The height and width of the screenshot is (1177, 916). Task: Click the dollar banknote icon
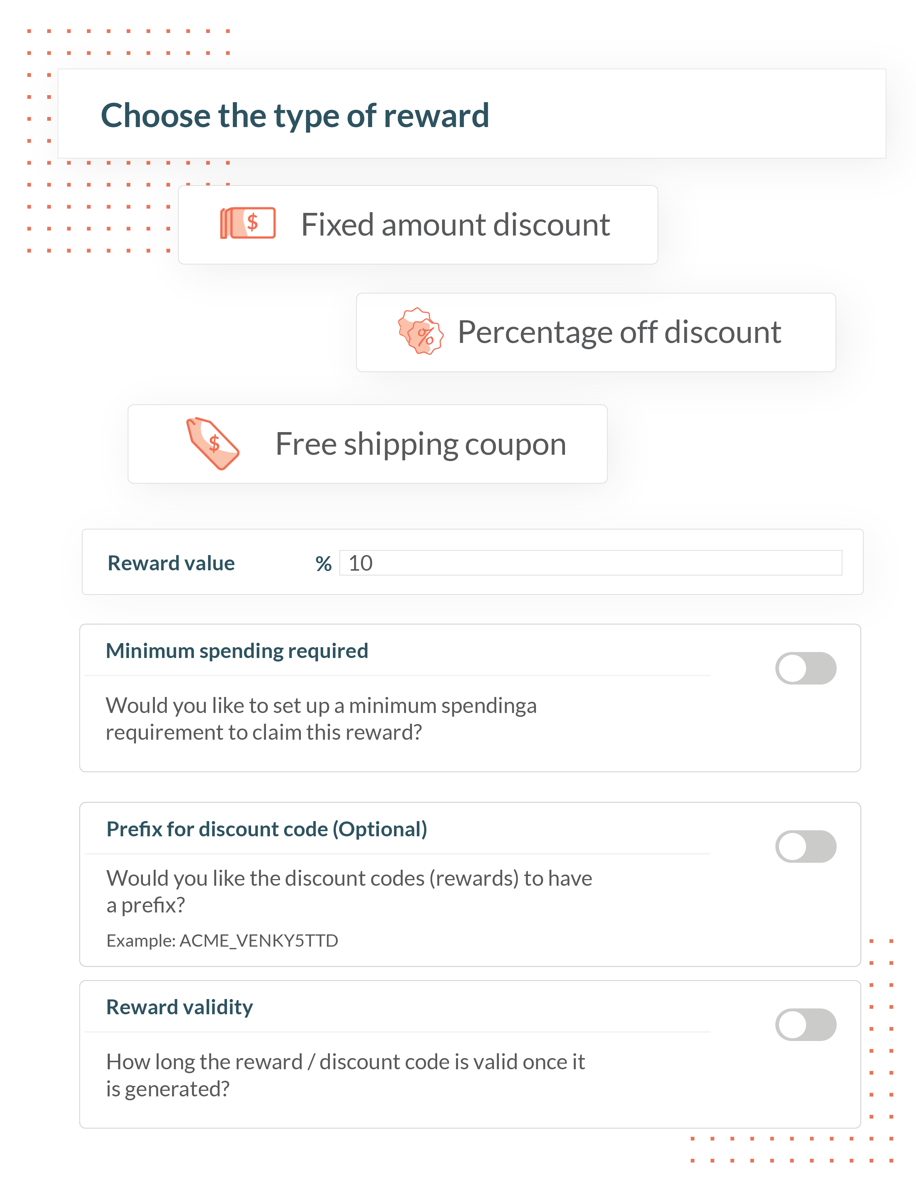[248, 223]
